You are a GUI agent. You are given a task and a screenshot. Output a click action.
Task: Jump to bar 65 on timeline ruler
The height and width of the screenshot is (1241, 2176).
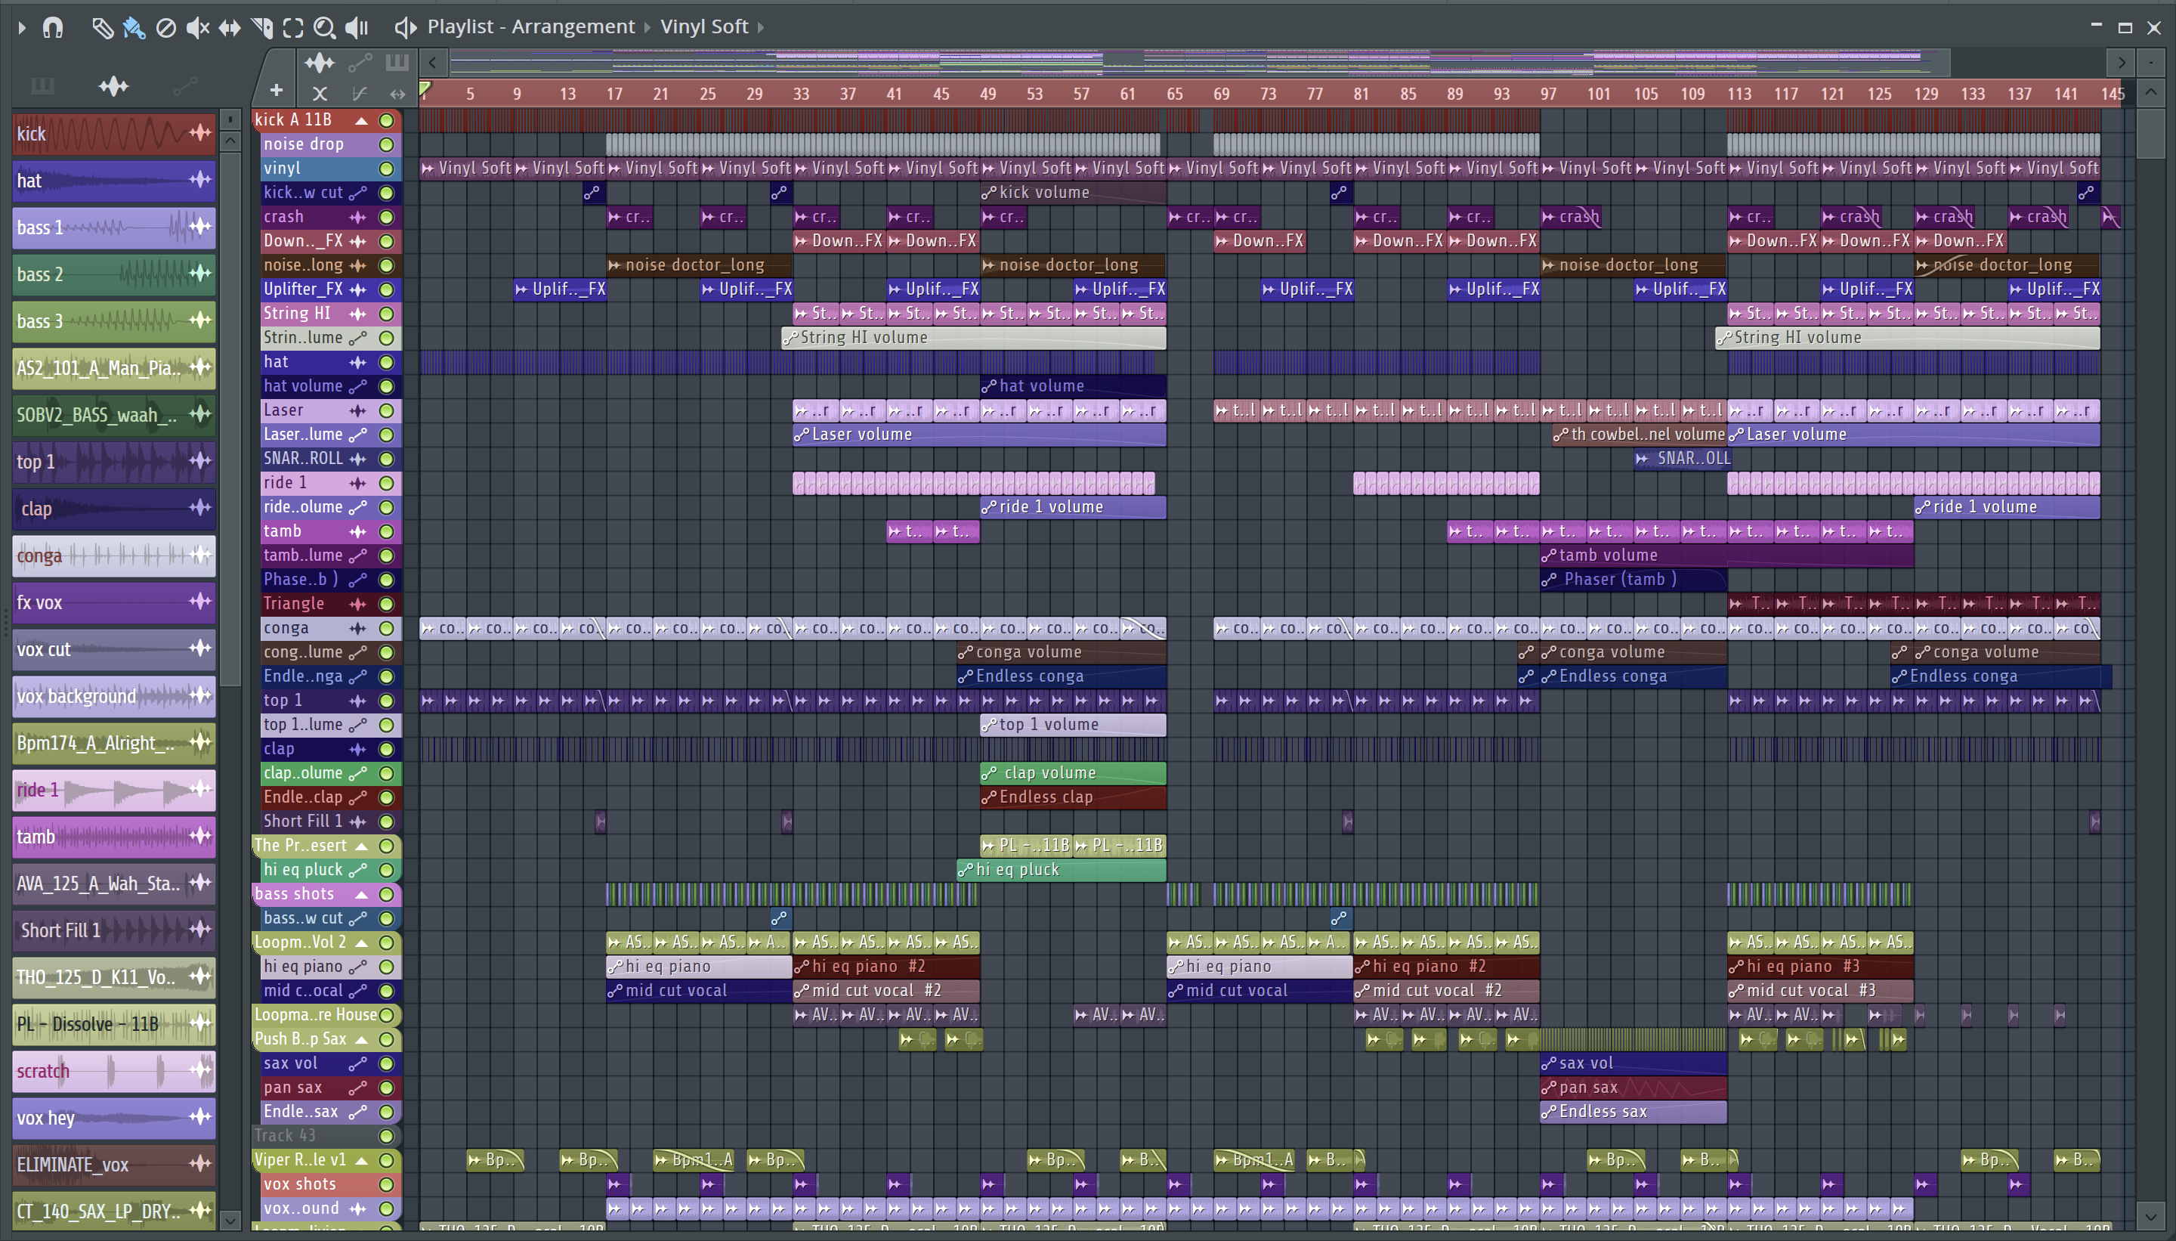coord(1174,94)
